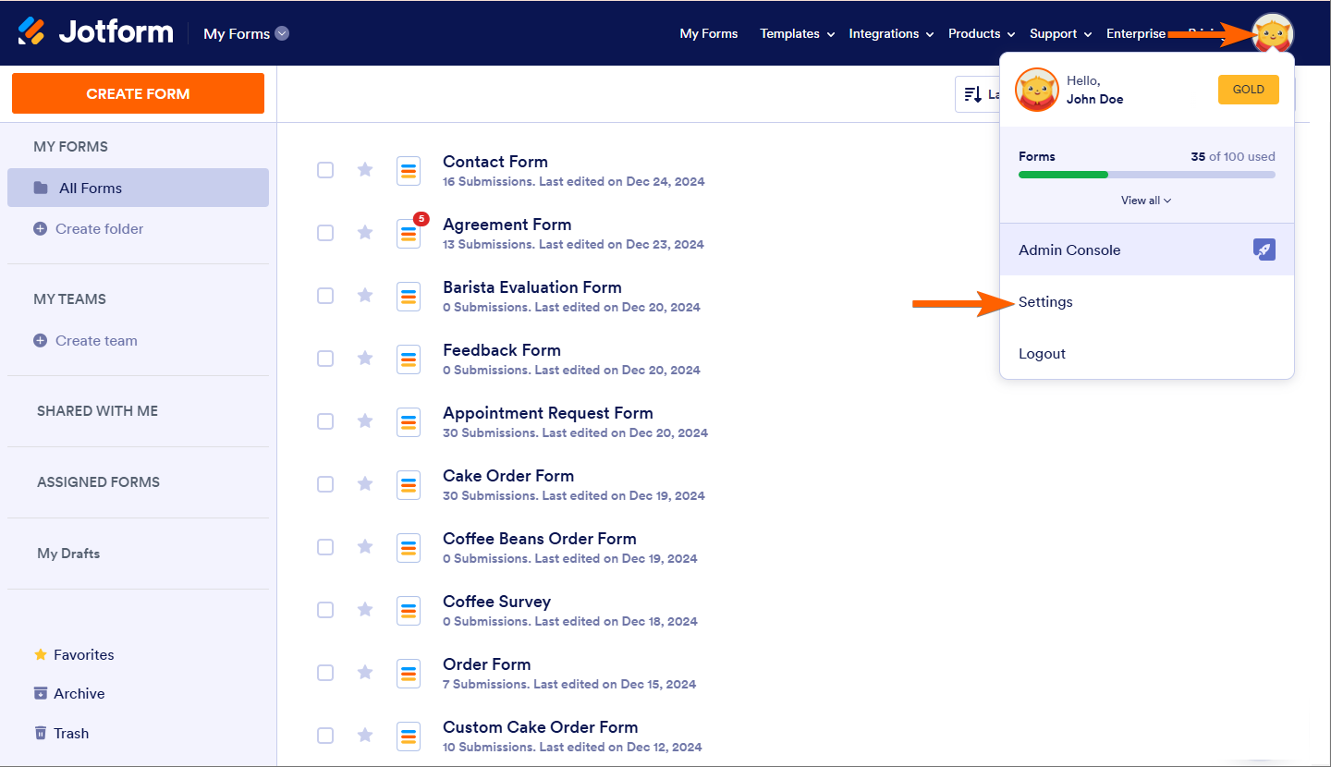The width and height of the screenshot is (1331, 767).
Task: Click the All Forms folder icon
Action: (x=41, y=188)
